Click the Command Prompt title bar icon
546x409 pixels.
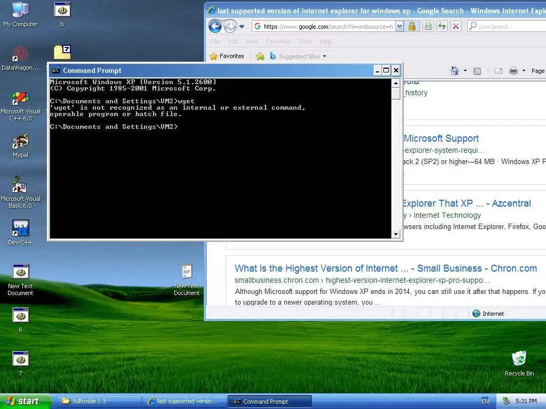coord(55,71)
